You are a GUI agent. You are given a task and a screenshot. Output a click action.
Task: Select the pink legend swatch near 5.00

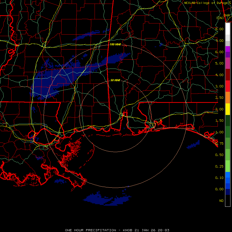(x=228, y=63)
